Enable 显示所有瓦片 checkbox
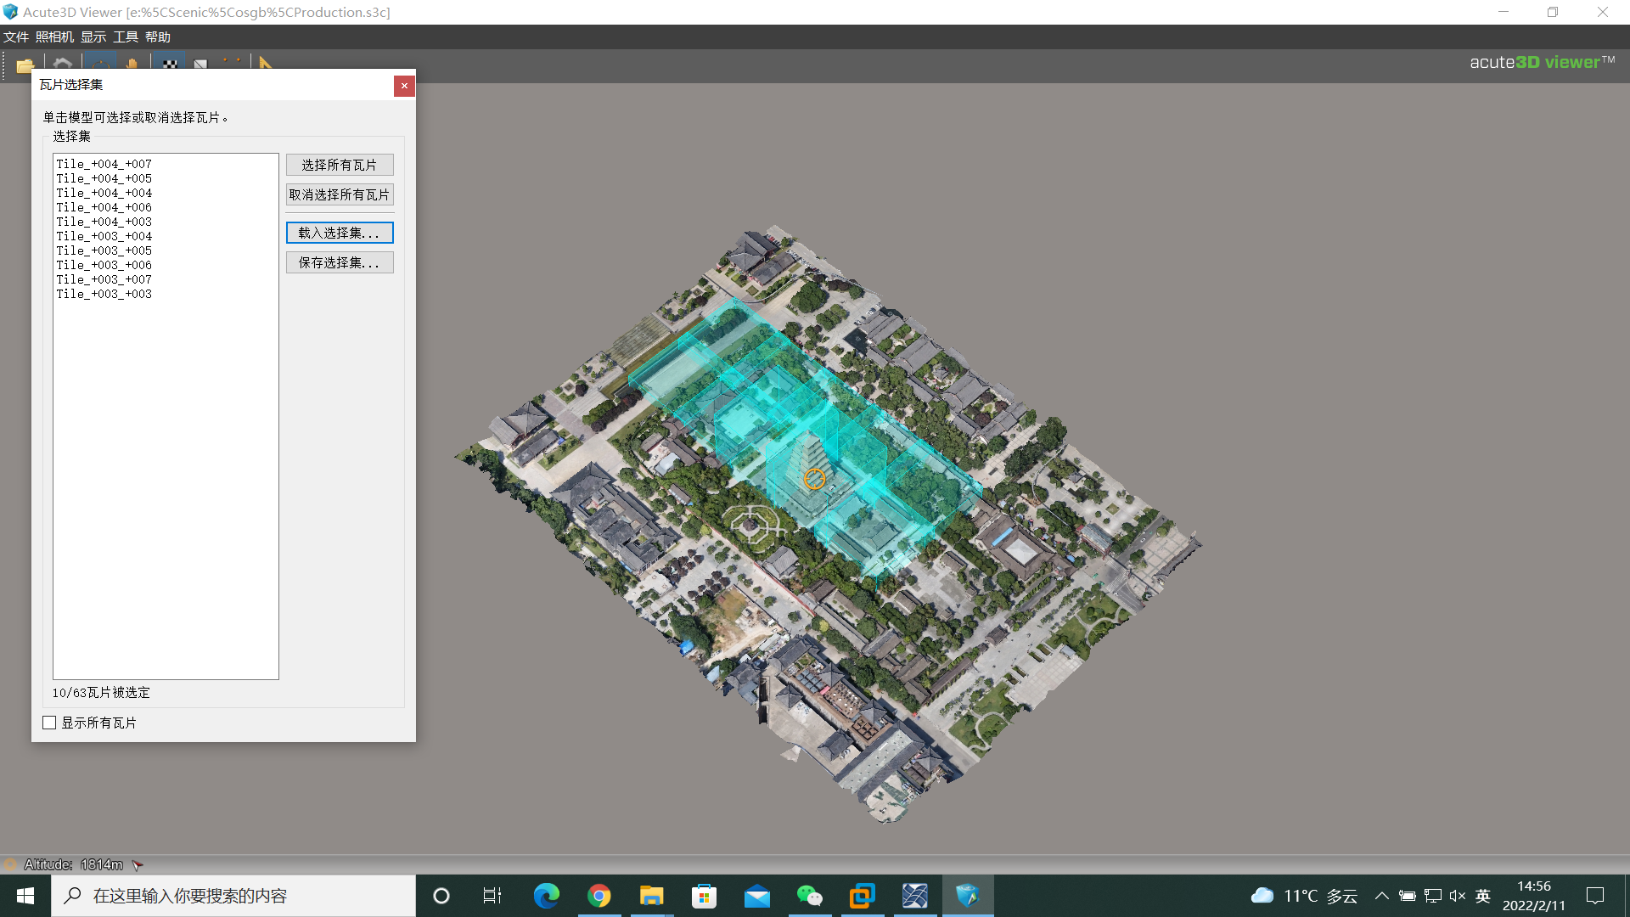Screen dimensions: 1630x917 tap(49, 723)
